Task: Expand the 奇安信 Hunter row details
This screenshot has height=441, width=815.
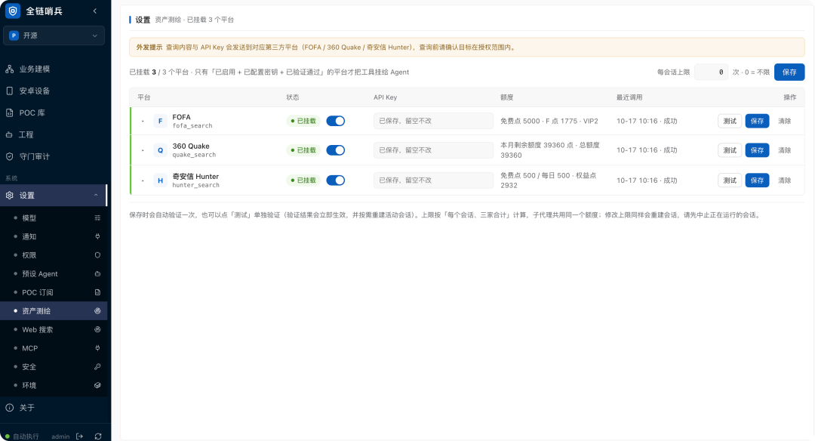Action: (143, 180)
